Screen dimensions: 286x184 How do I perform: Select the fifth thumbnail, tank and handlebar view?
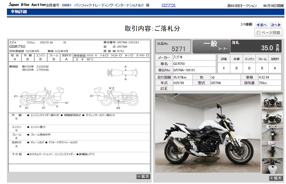tap(272, 166)
